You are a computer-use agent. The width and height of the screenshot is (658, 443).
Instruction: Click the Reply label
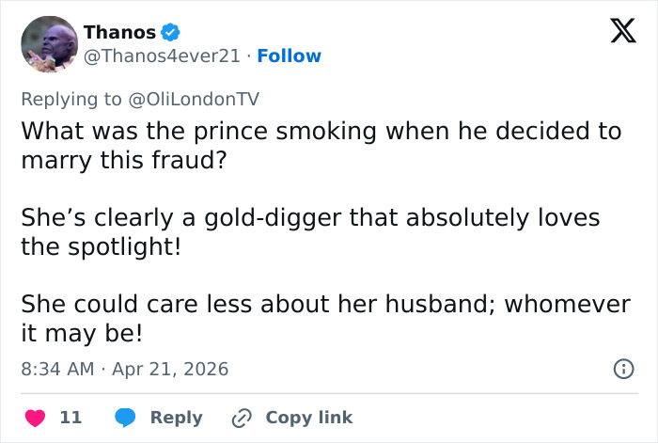[x=176, y=418]
